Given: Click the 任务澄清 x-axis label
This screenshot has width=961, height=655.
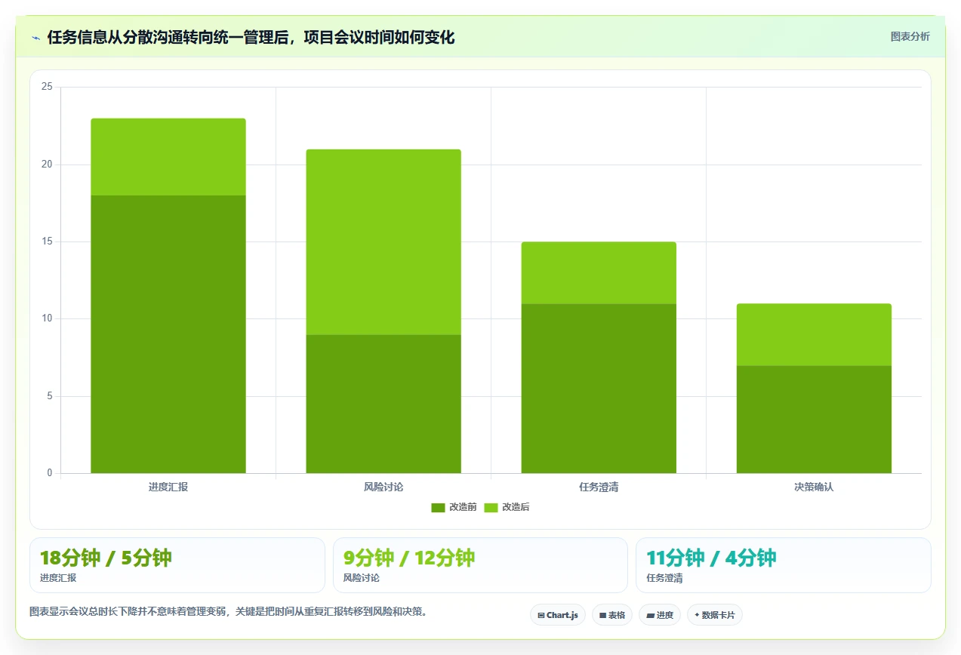Looking at the screenshot, I should 599,487.
